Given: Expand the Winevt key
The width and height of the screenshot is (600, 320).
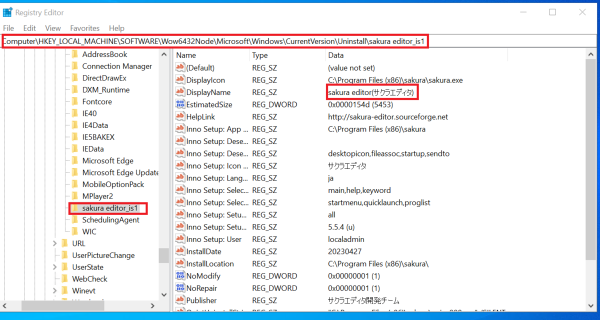Looking at the screenshot, I should [x=54, y=290].
